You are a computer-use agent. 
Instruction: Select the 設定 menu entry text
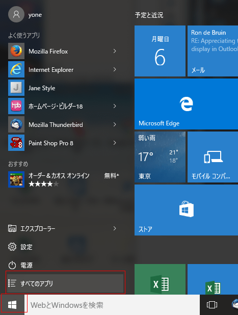pyautogui.click(x=27, y=247)
